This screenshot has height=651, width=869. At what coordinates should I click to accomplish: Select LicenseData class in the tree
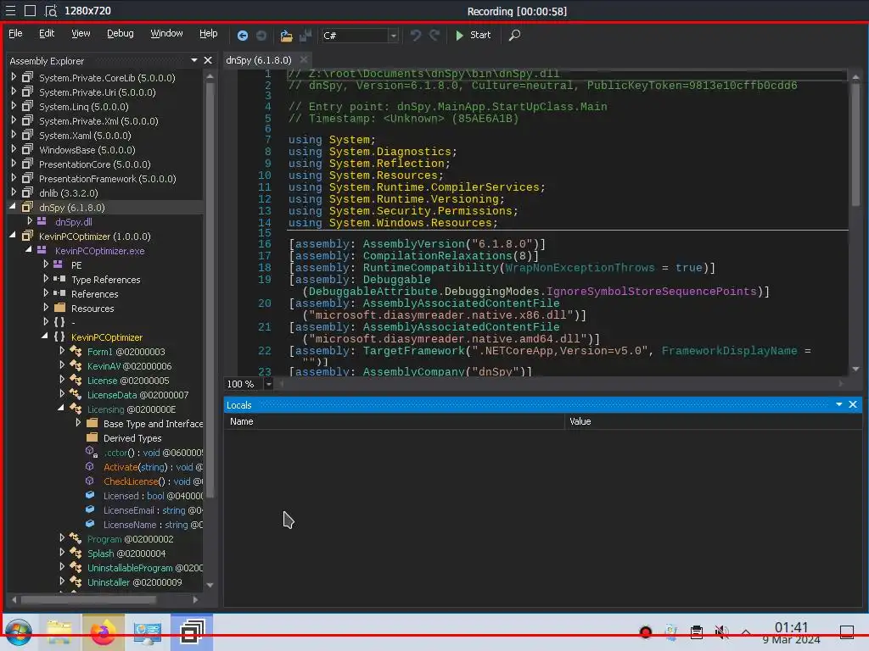[137, 395]
